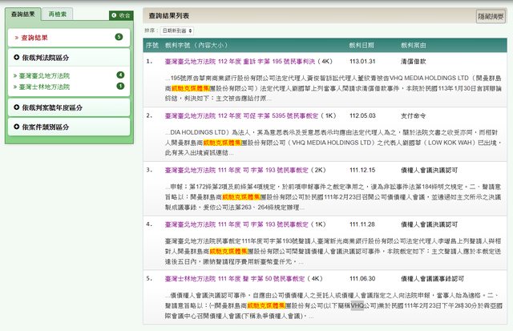Viewport: 513px width, 331px height.
Task: Click the count badge 5 next to 查詢結果
Action: coord(119,37)
